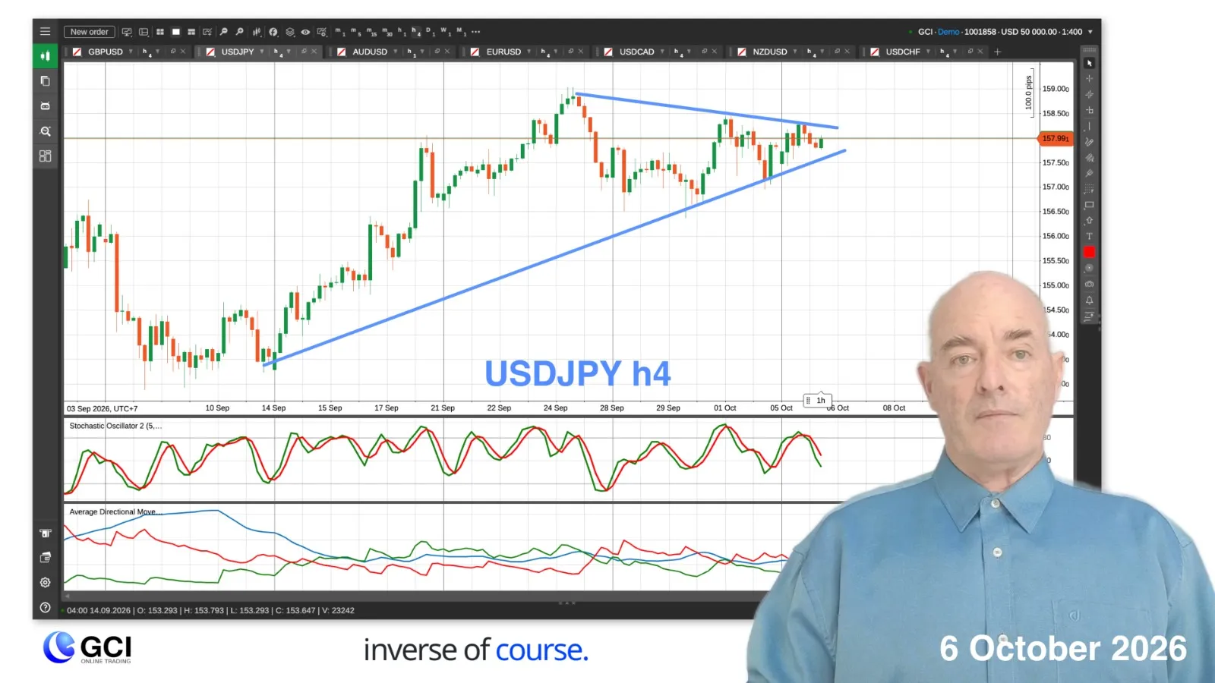
Task: Open help question mark in sidebar
Action: (45, 608)
